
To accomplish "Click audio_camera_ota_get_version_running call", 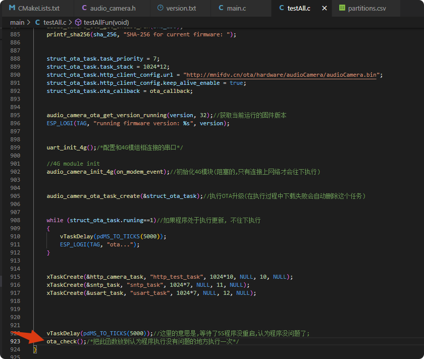I will click(x=107, y=115).
